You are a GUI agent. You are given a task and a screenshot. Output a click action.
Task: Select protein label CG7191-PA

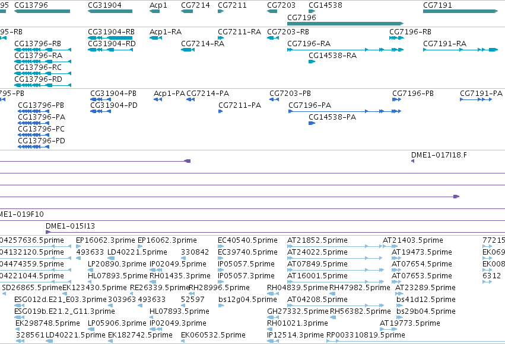[481, 94]
